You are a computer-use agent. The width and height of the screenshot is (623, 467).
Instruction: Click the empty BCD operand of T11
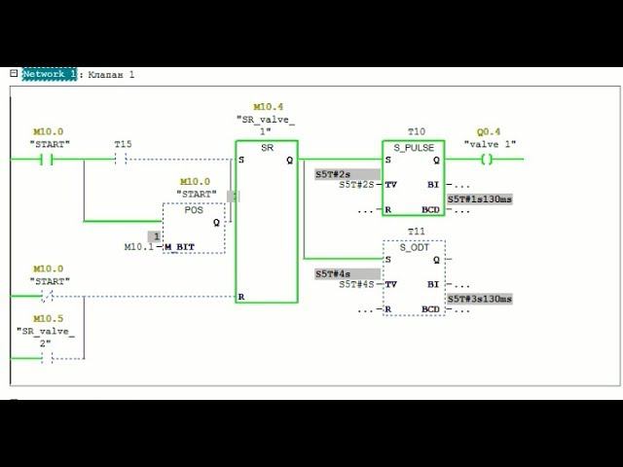(462, 310)
